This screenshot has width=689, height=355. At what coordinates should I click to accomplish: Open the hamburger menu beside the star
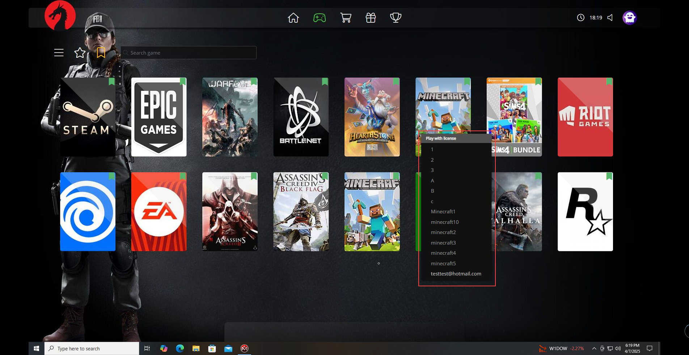tap(59, 53)
